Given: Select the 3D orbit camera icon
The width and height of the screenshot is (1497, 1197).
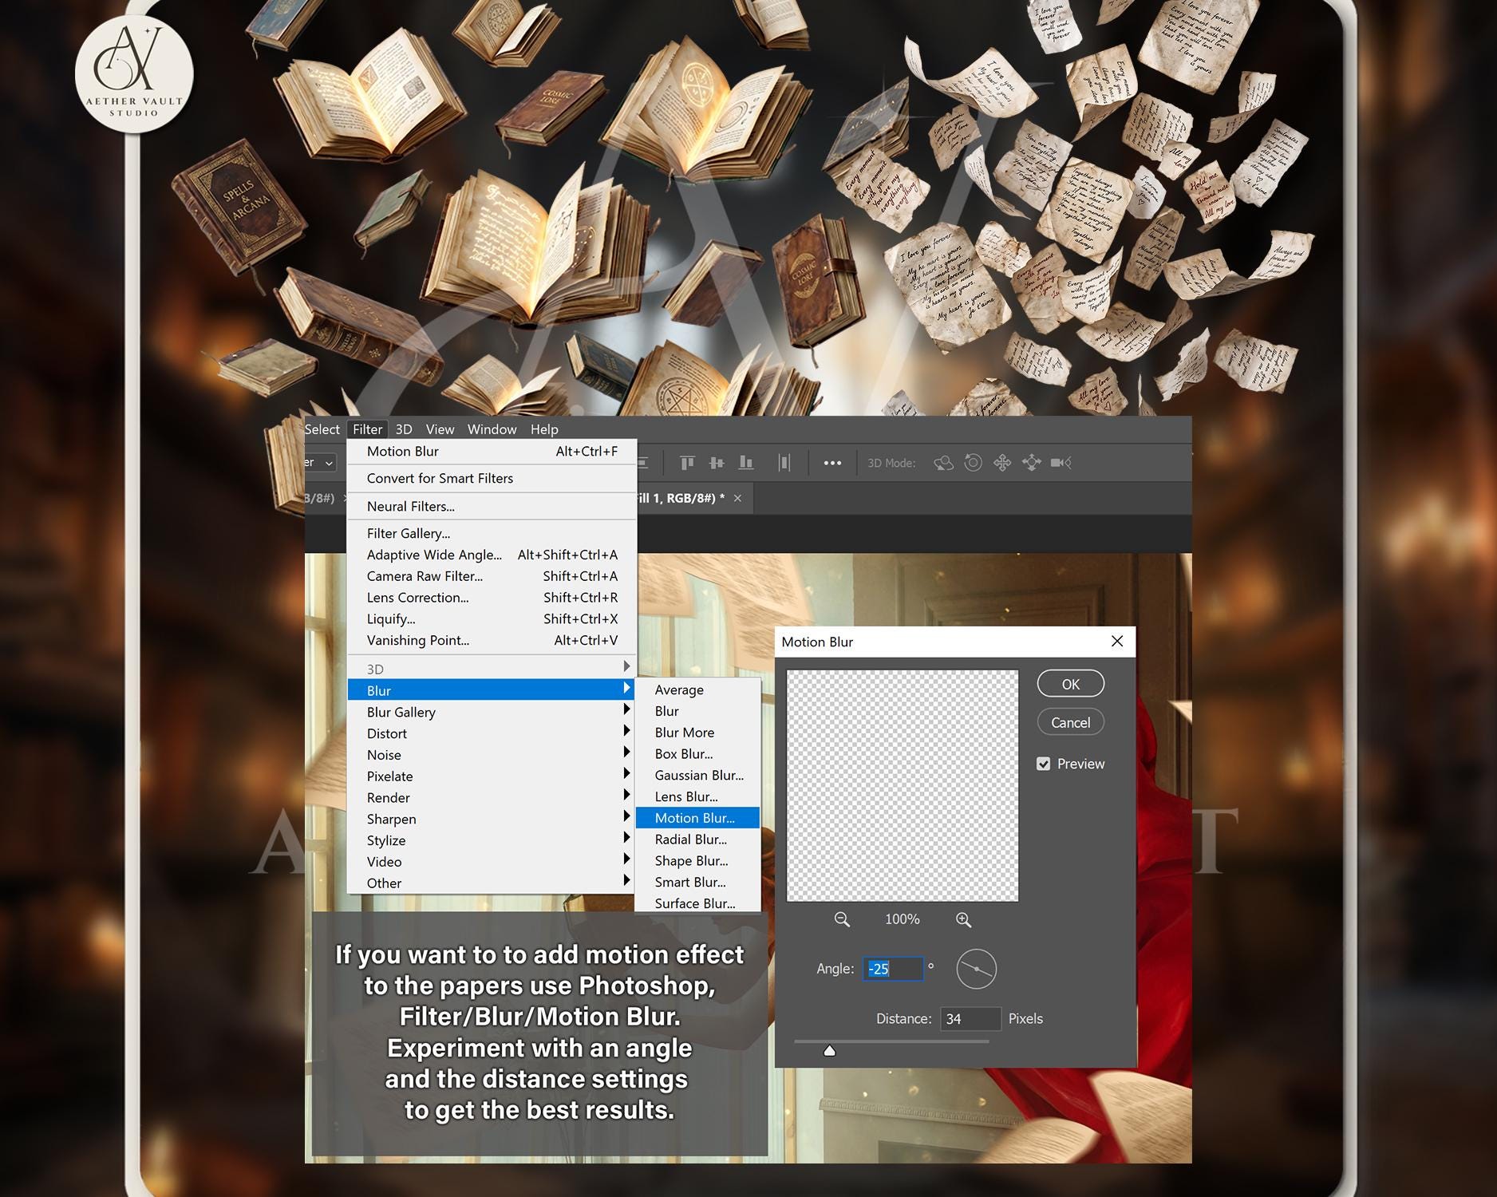Looking at the screenshot, I should pos(943,463).
